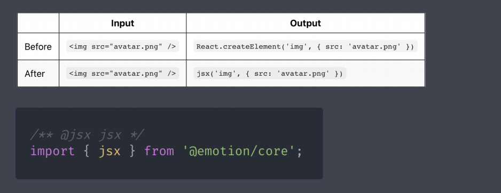Click the @jsx jsx pragma comment line

click(x=87, y=135)
